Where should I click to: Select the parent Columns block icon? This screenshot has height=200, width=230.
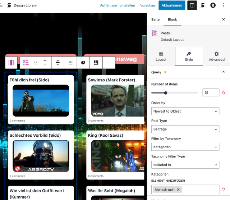pyautogui.click(x=11, y=63)
